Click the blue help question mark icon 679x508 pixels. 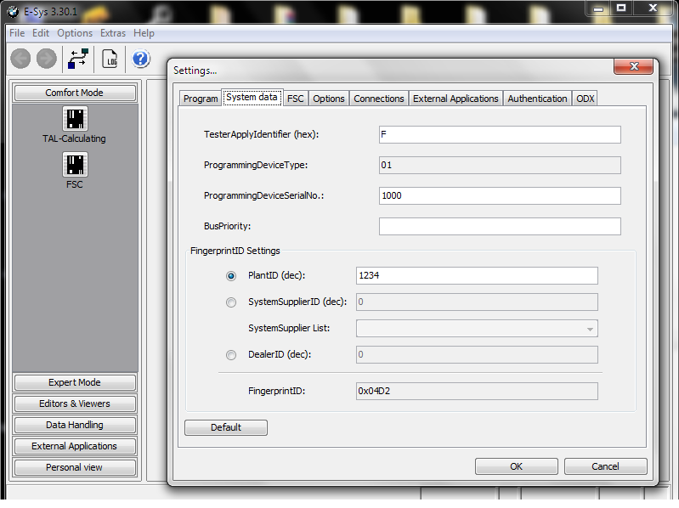point(141,59)
